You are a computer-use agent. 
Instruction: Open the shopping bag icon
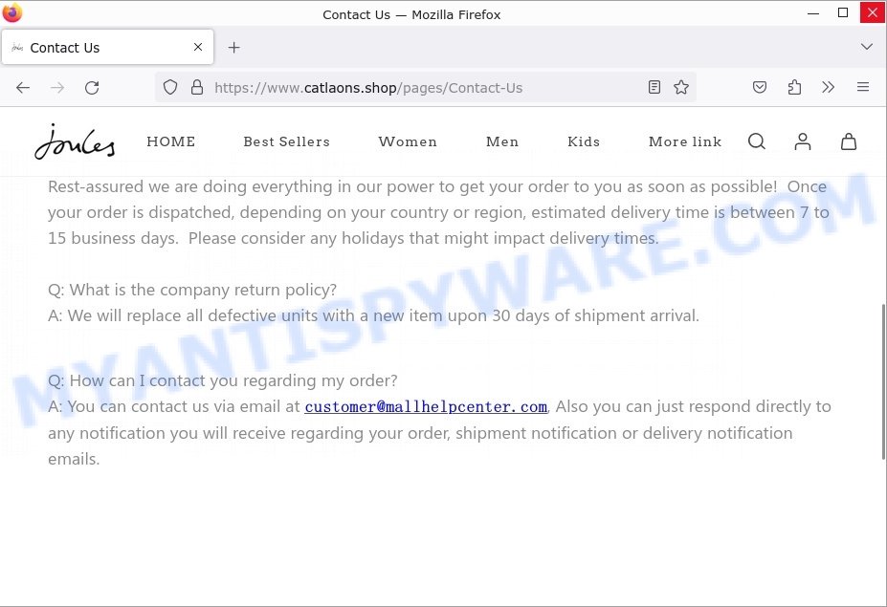pyautogui.click(x=849, y=141)
